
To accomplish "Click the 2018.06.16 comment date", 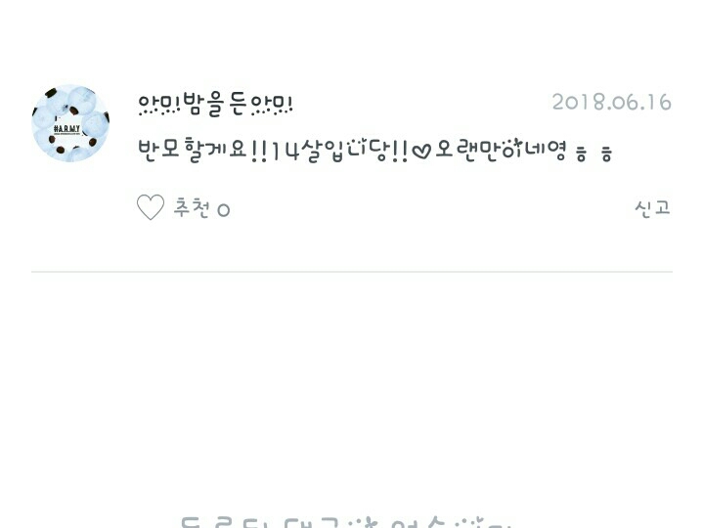I will (x=611, y=103).
